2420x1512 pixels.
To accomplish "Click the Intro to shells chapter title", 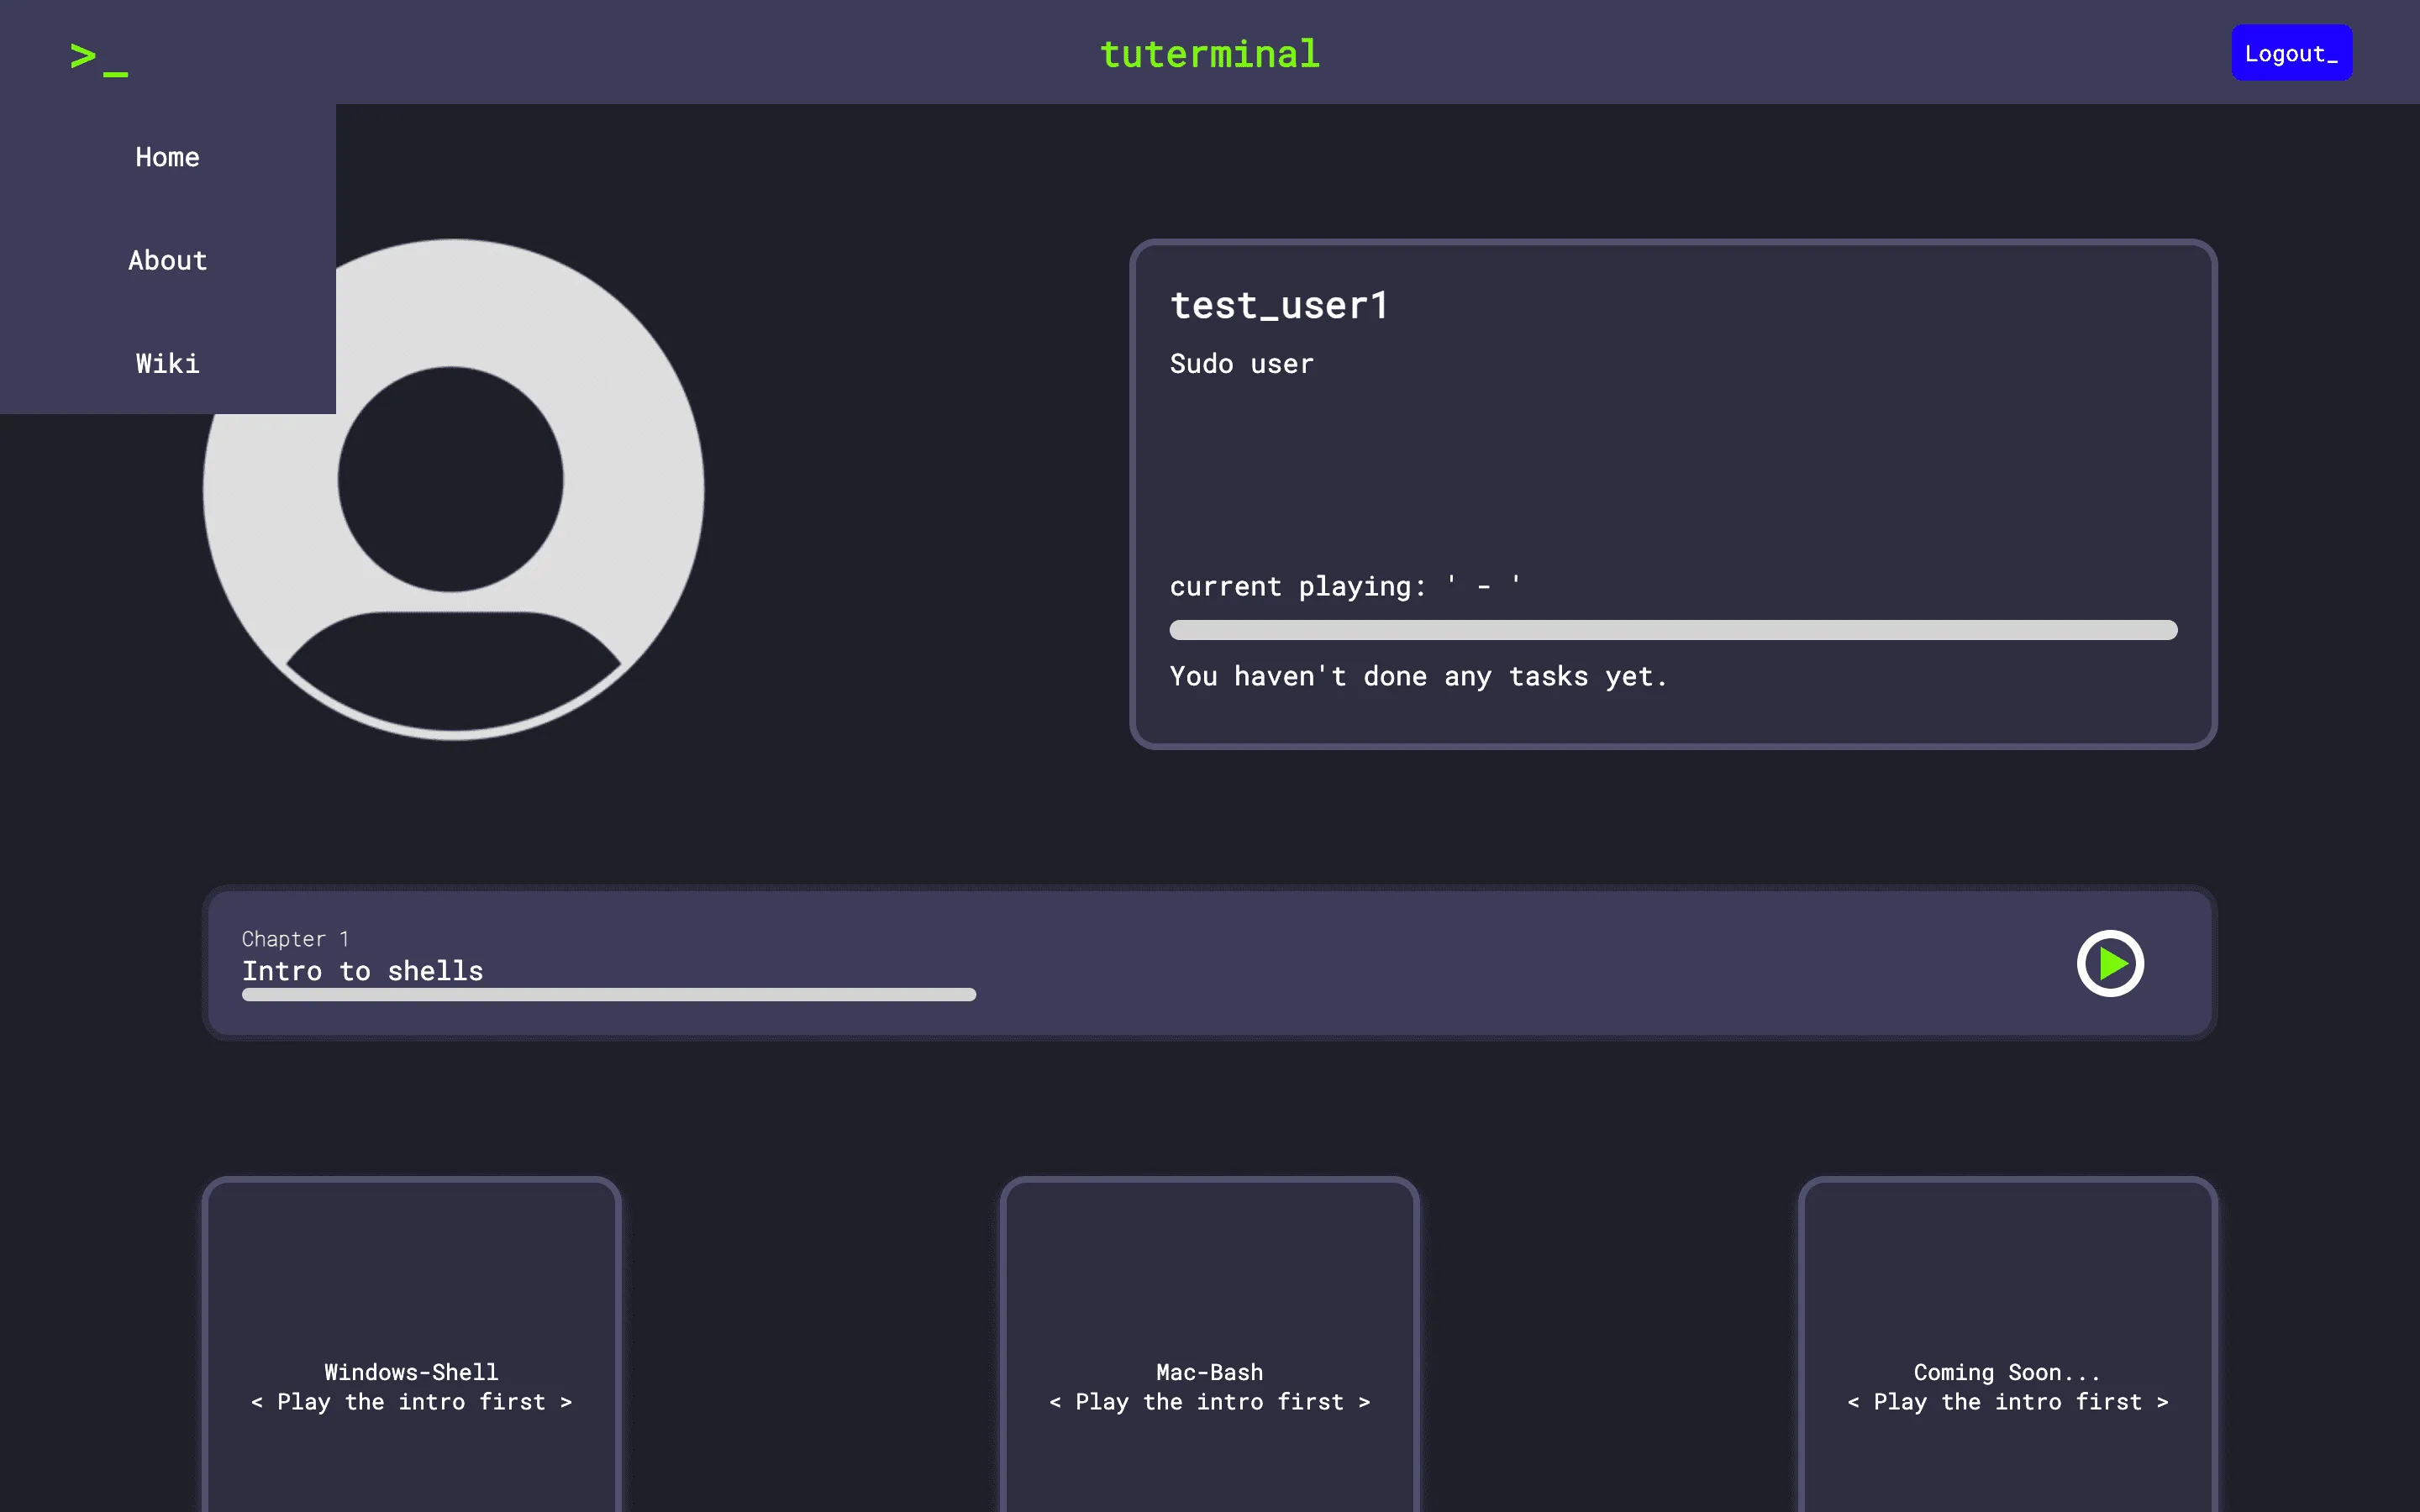I will pos(362,971).
